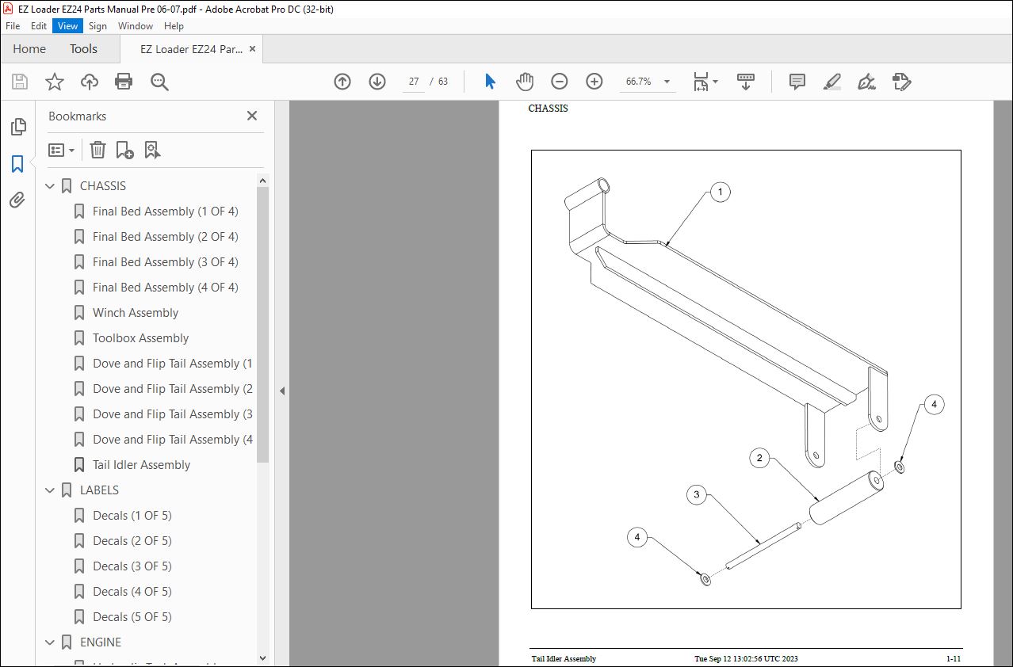Open Winch Assembly bookmark
This screenshot has width=1013, height=667.
tap(136, 313)
